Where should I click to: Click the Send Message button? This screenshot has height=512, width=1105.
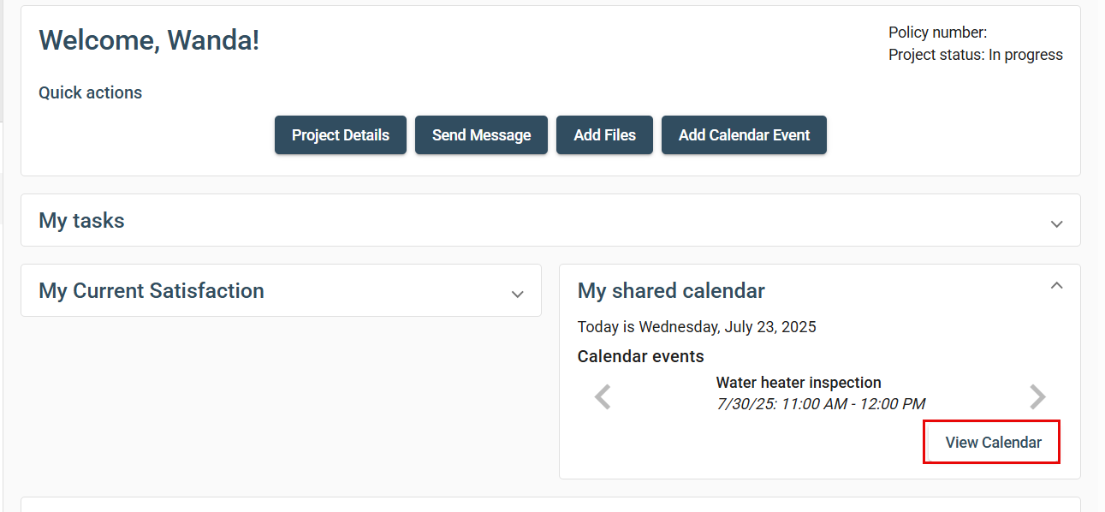pyautogui.click(x=481, y=135)
